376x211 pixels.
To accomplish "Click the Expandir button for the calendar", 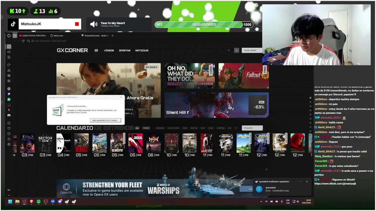I will click(x=252, y=128).
